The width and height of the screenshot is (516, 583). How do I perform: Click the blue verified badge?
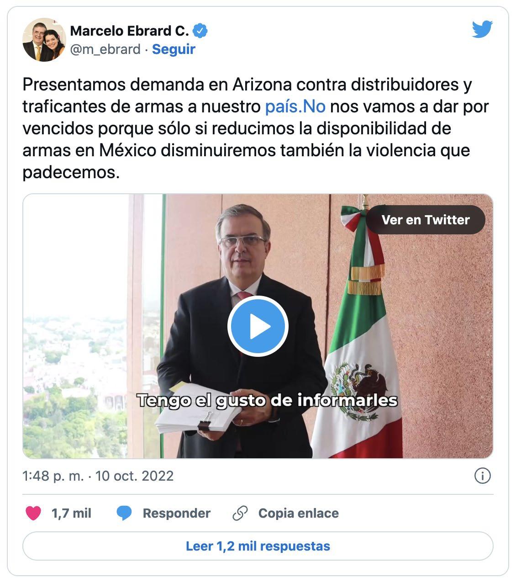point(200,31)
